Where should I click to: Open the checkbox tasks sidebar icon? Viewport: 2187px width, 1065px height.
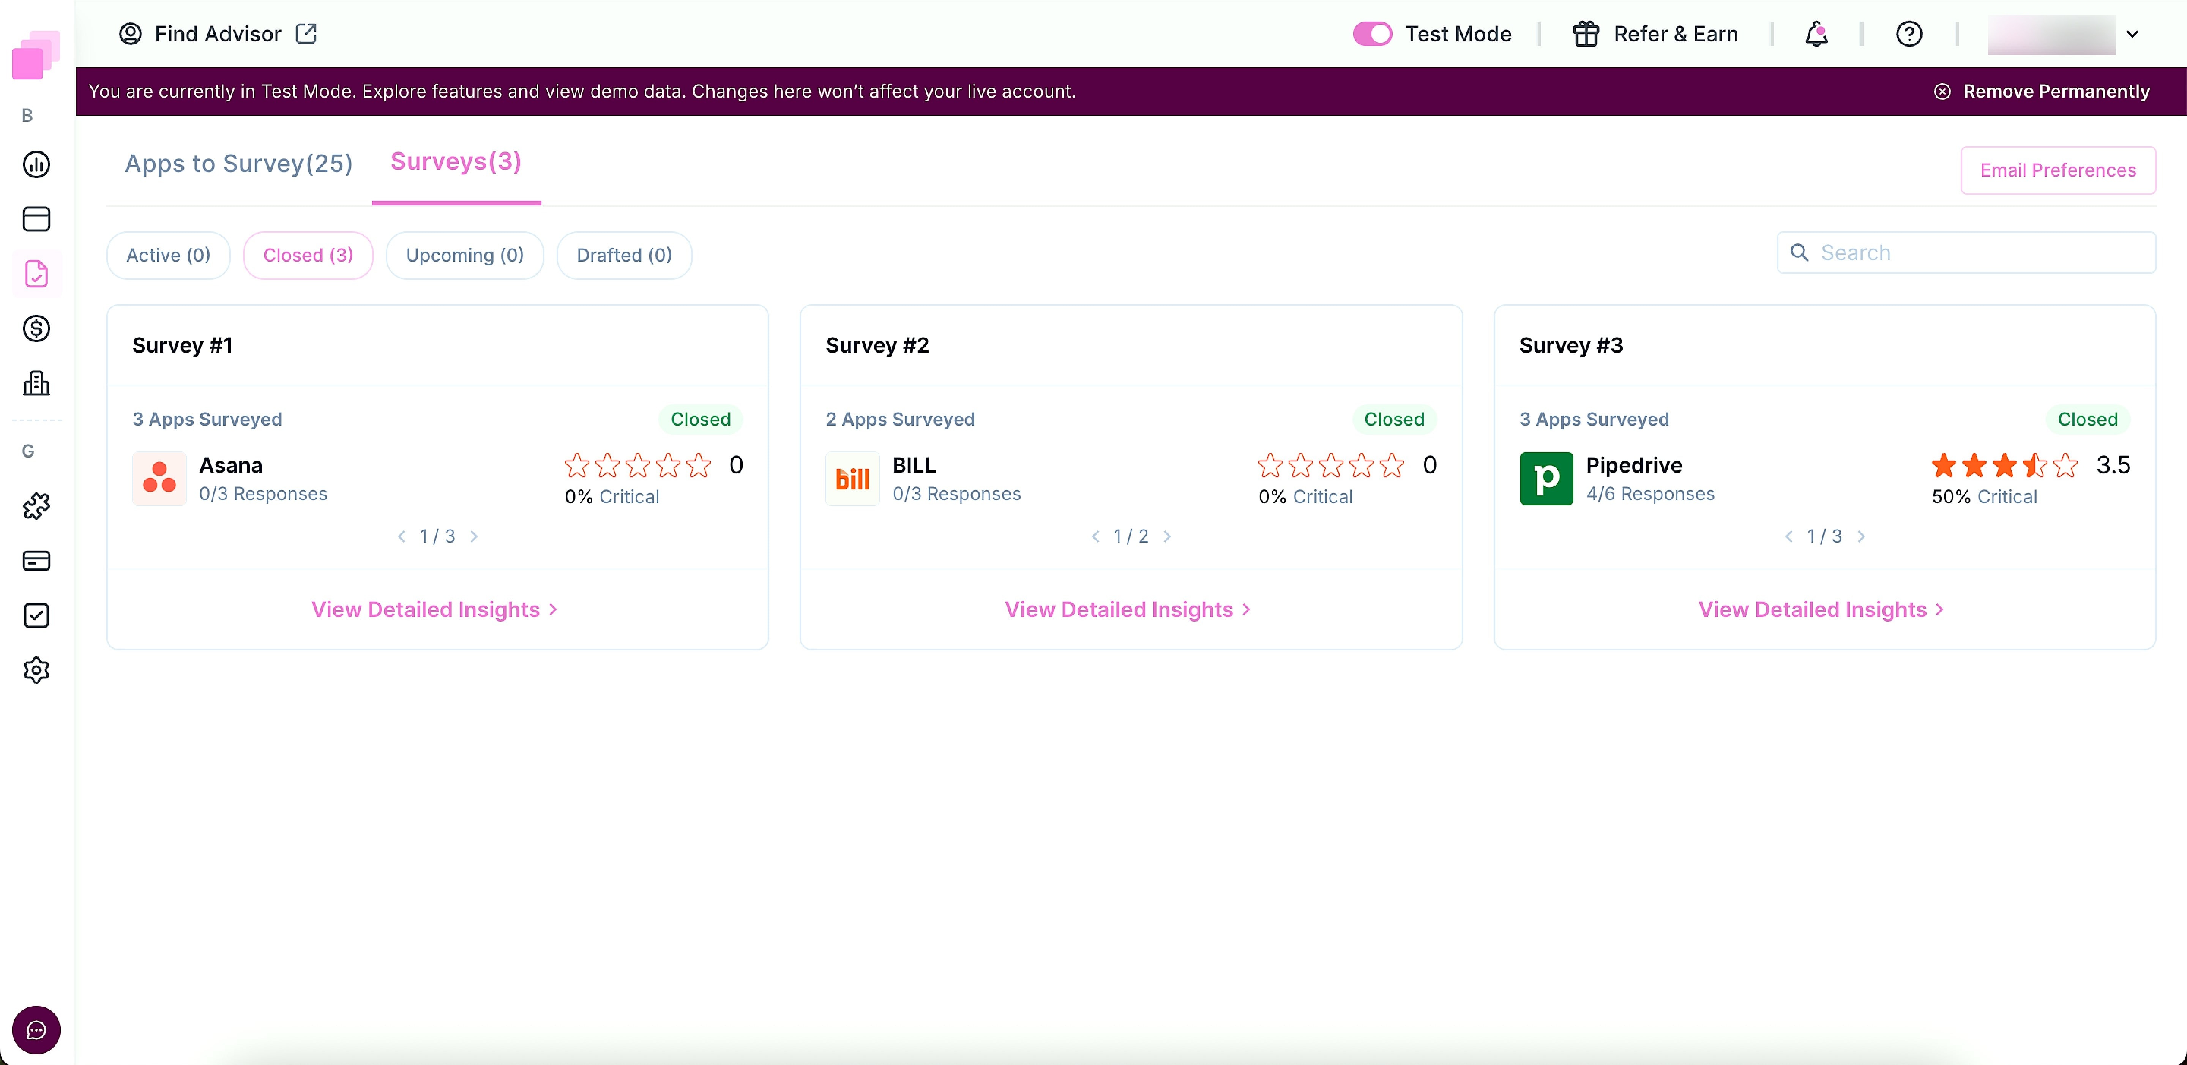coord(36,616)
